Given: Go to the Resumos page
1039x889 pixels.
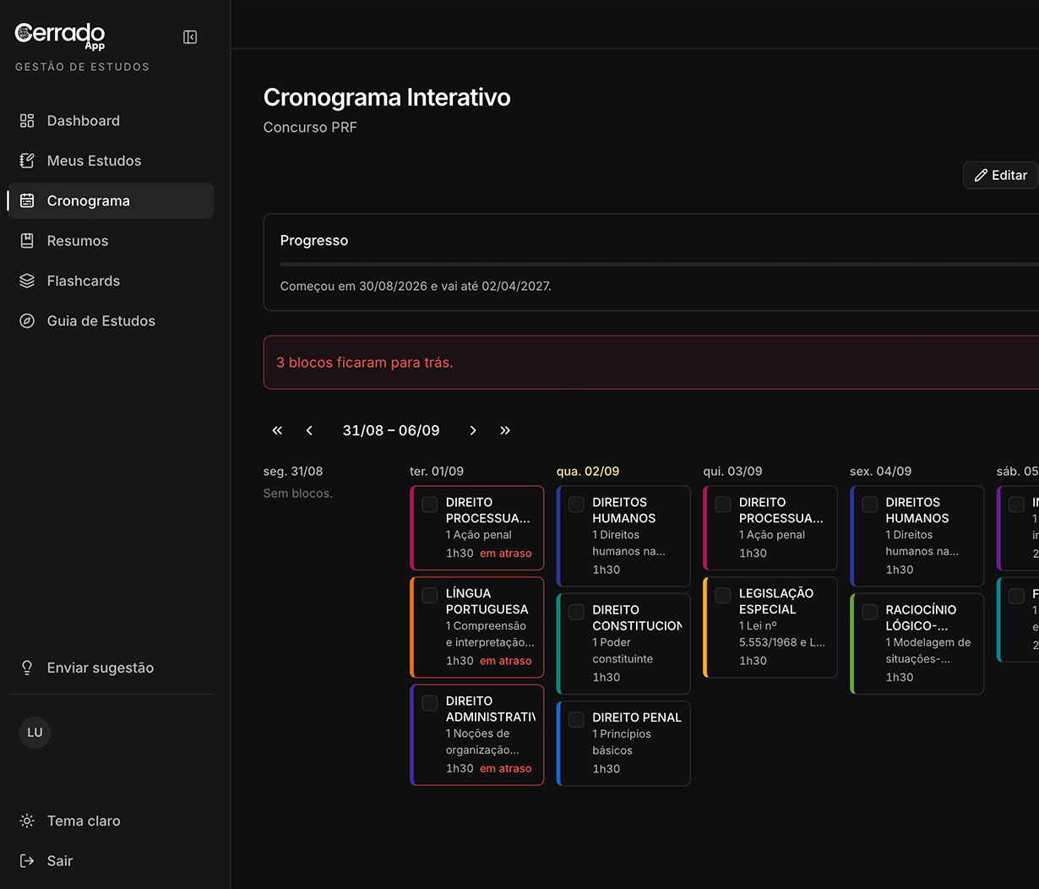Looking at the screenshot, I should [x=111, y=241].
